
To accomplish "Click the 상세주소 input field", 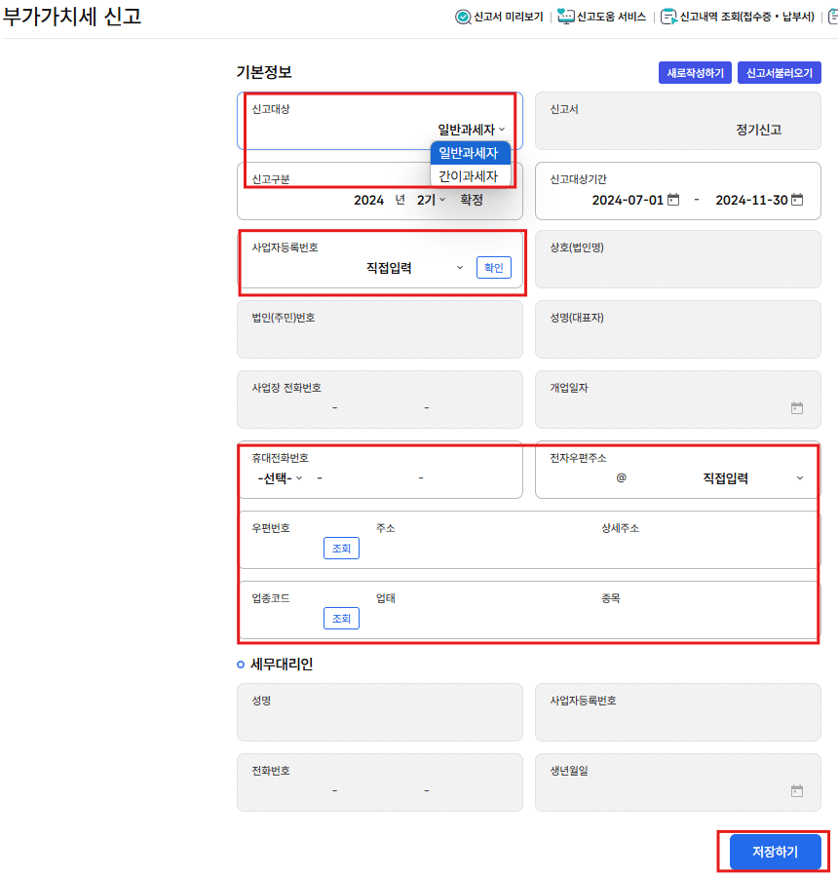I will coord(705,550).
